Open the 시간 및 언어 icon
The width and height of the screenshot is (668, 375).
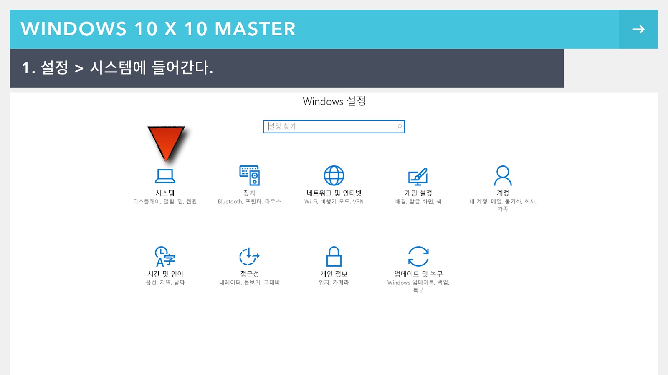[165, 256]
